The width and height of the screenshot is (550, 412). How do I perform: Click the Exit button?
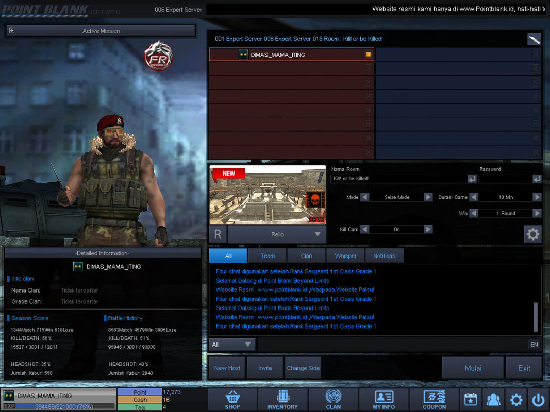click(524, 368)
